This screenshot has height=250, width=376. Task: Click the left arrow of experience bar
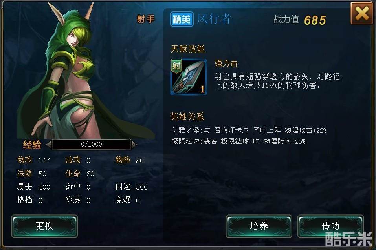pyautogui.click(x=49, y=145)
